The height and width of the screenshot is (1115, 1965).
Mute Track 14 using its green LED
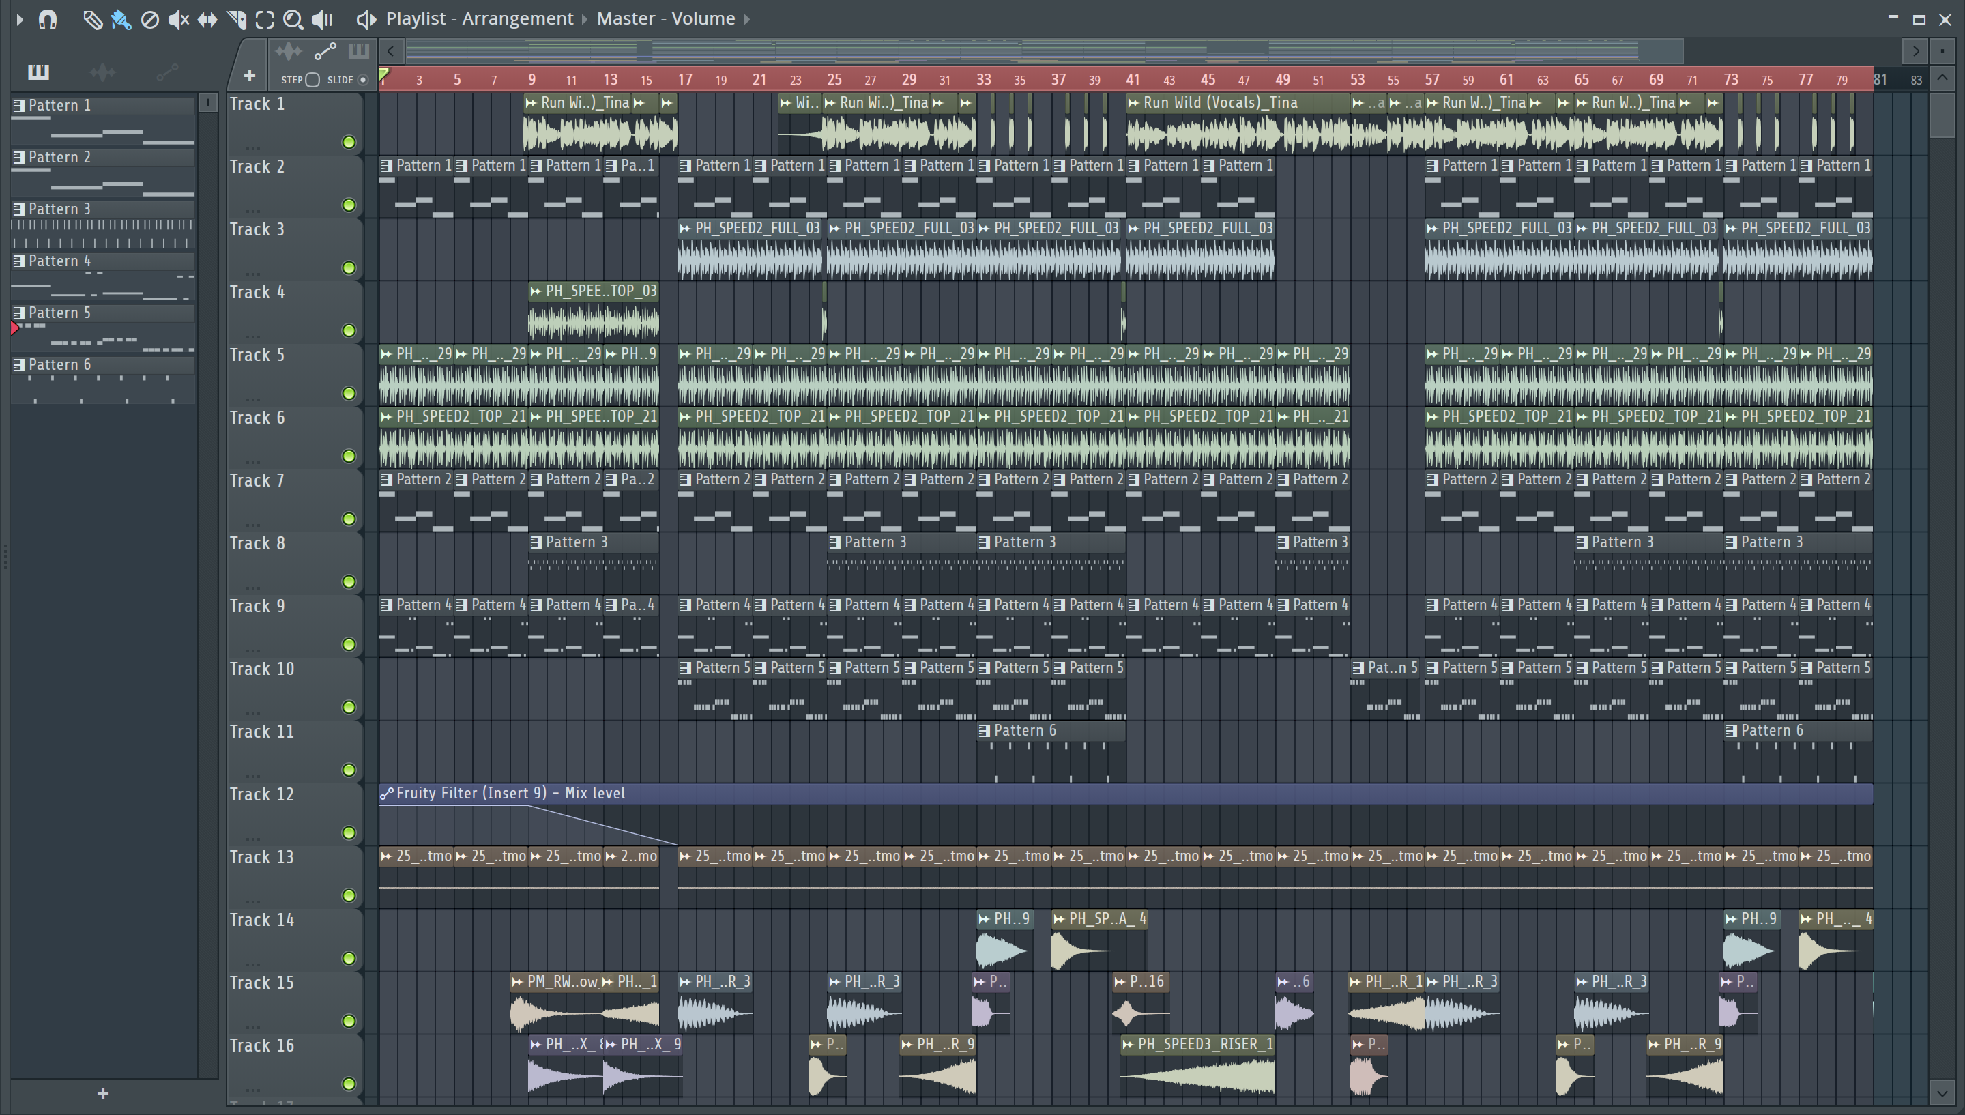tap(349, 958)
